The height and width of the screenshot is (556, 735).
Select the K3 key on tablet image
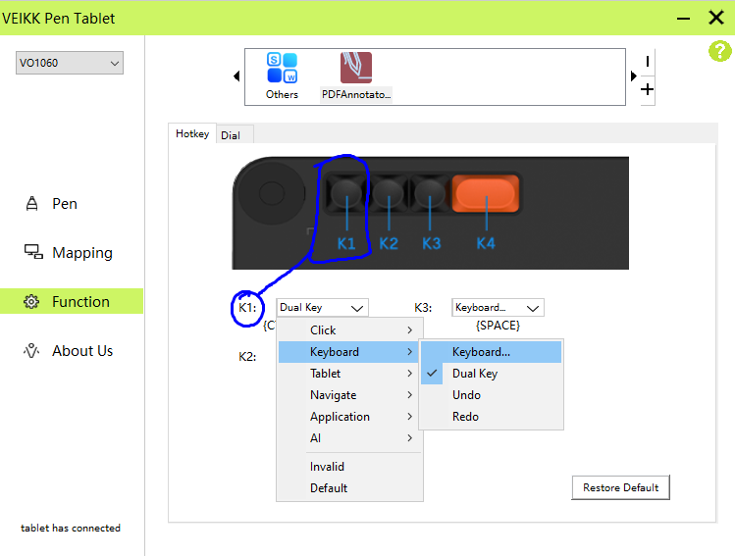430,193
